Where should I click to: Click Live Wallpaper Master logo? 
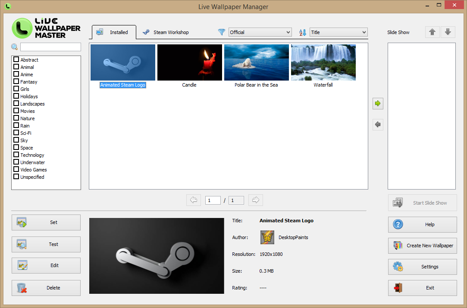(46, 28)
